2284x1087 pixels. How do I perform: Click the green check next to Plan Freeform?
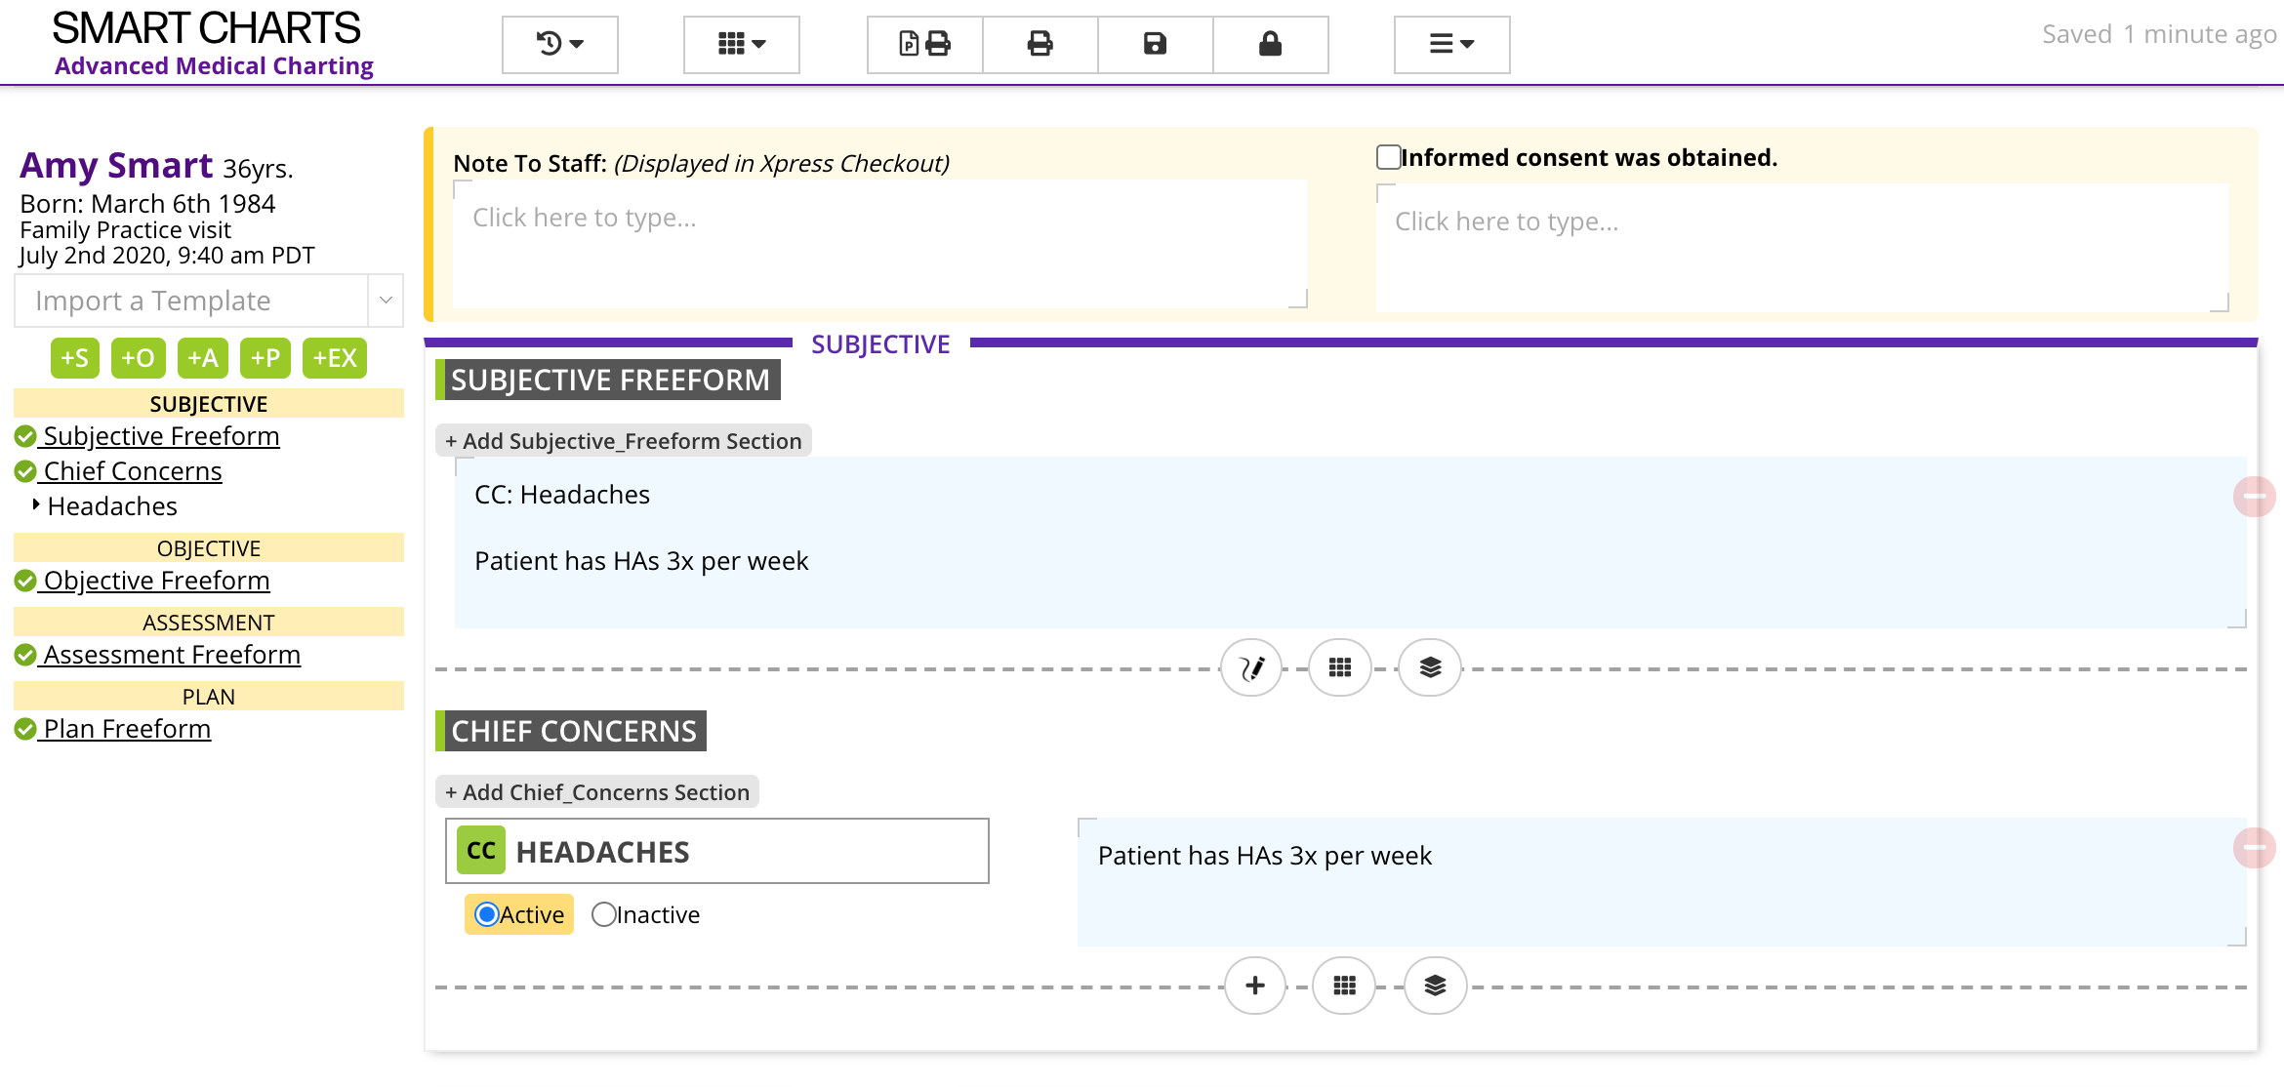[25, 729]
